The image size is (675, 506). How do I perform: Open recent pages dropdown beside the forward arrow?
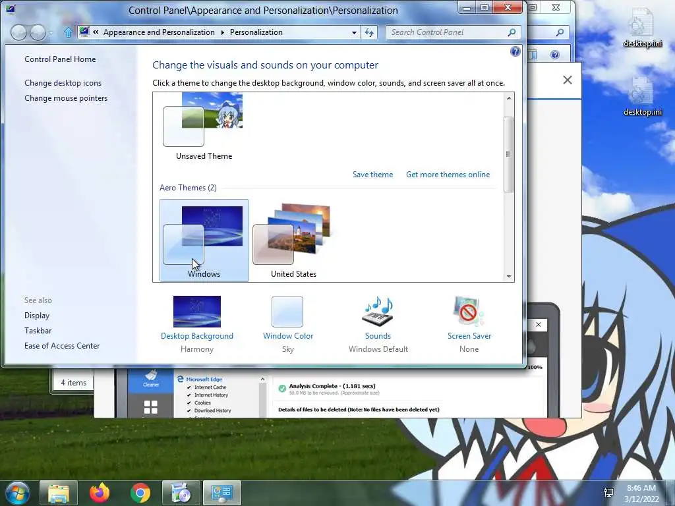pos(51,33)
